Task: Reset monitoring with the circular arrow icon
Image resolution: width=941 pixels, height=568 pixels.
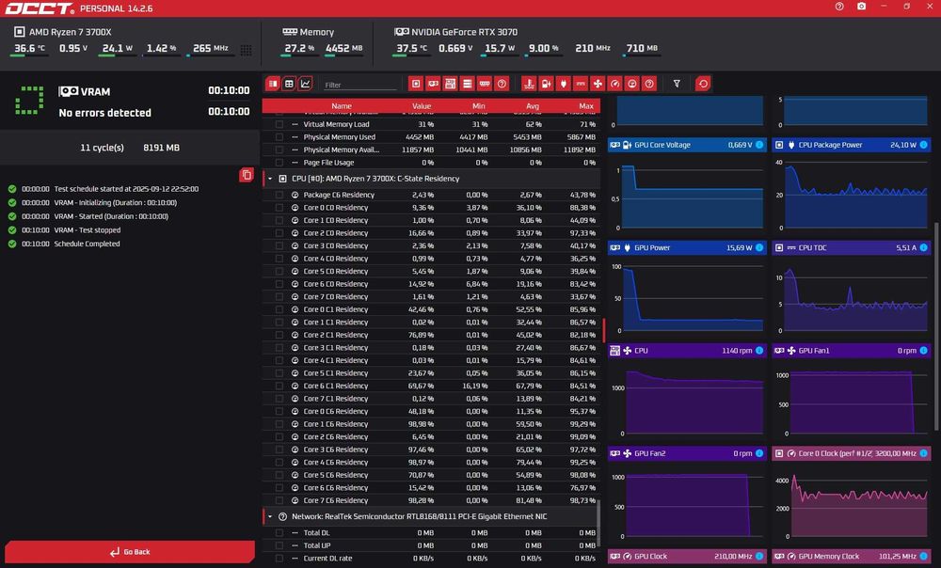Action: (x=703, y=84)
